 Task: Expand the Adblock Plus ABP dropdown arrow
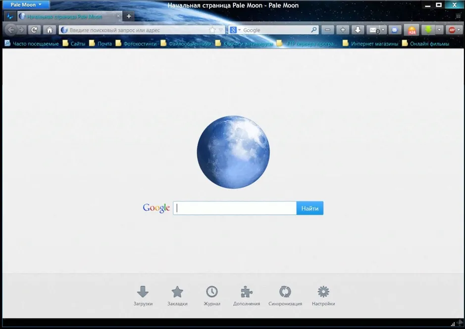point(459,30)
